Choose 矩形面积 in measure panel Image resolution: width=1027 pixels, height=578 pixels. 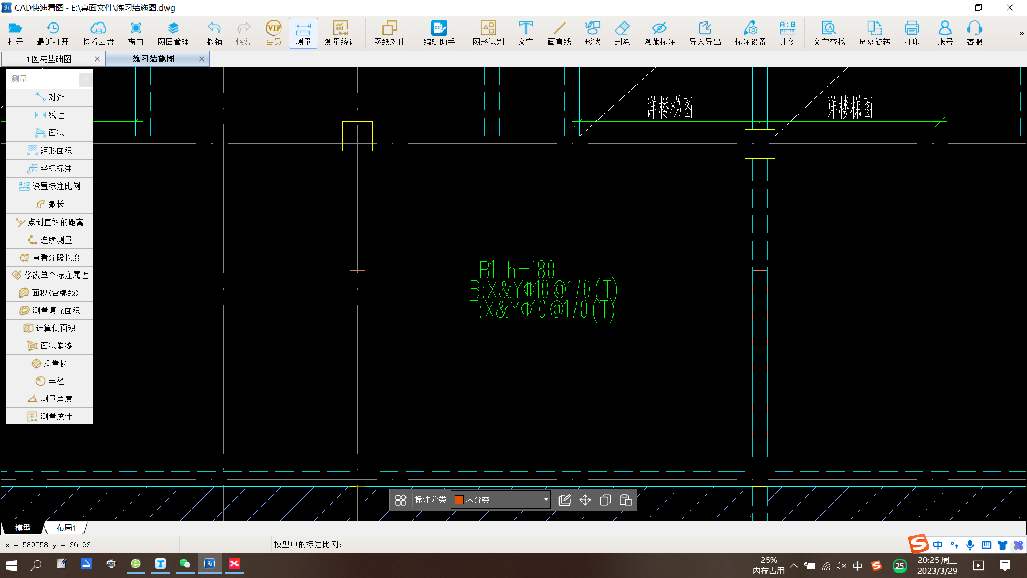tap(50, 150)
